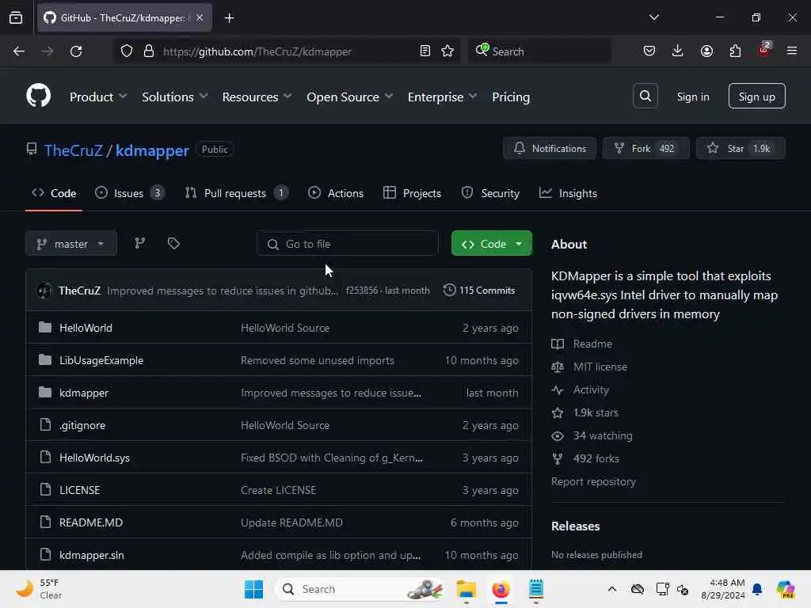This screenshot has height=608, width=811.
Task: Click the Go to file search field
Action: (348, 244)
